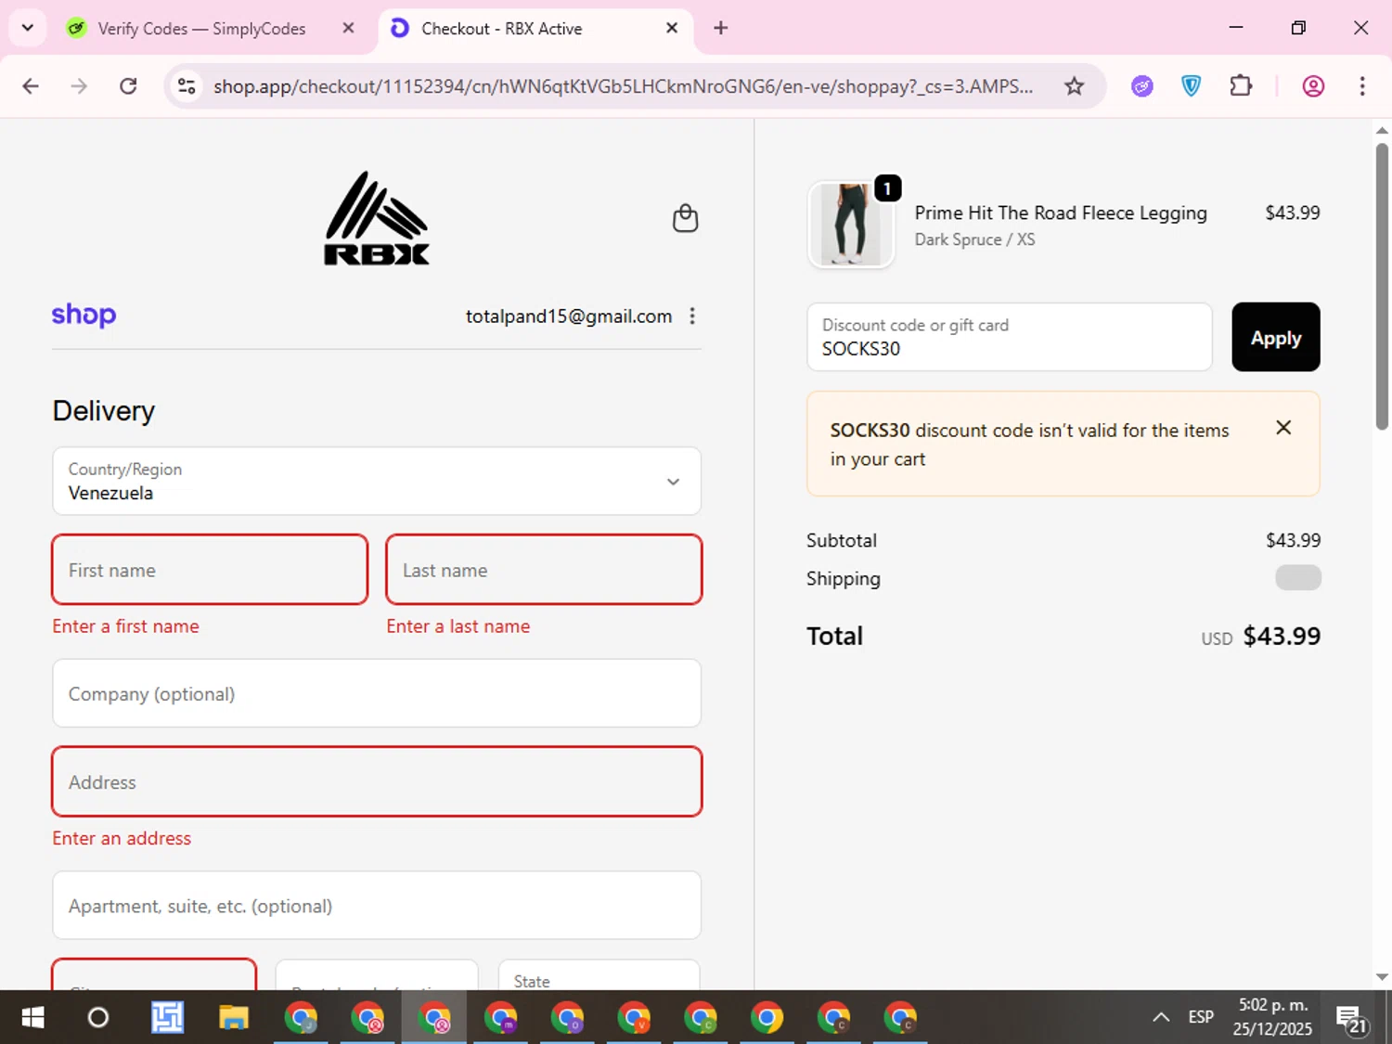Click the Last name field
1392x1044 pixels.
click(x=544, y=570)
